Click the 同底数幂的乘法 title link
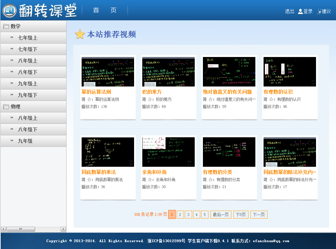Image resolution: width=336 pixels, height=249 pixels. [99, 172]
